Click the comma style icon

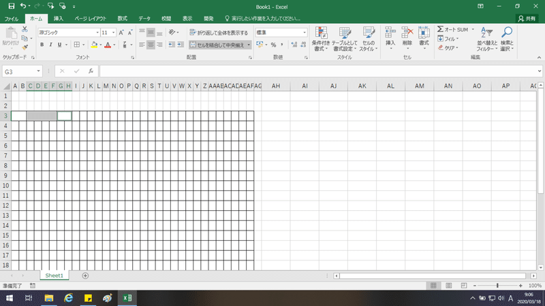(x=282, y=45)
